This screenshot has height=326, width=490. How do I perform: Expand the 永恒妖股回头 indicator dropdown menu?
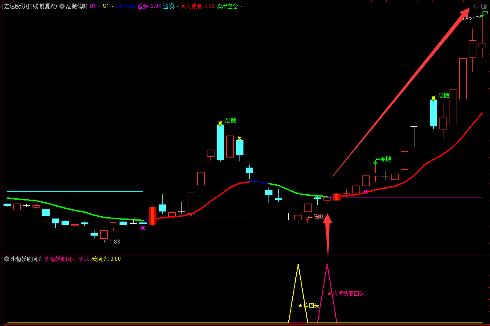click(7, 259)
